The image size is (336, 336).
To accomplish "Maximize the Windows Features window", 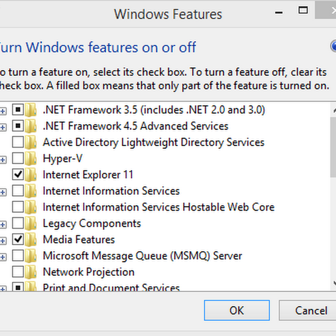I will point(304,10).
